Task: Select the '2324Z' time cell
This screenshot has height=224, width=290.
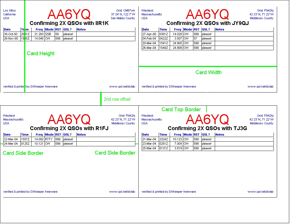Action: [x=164, y=139]
